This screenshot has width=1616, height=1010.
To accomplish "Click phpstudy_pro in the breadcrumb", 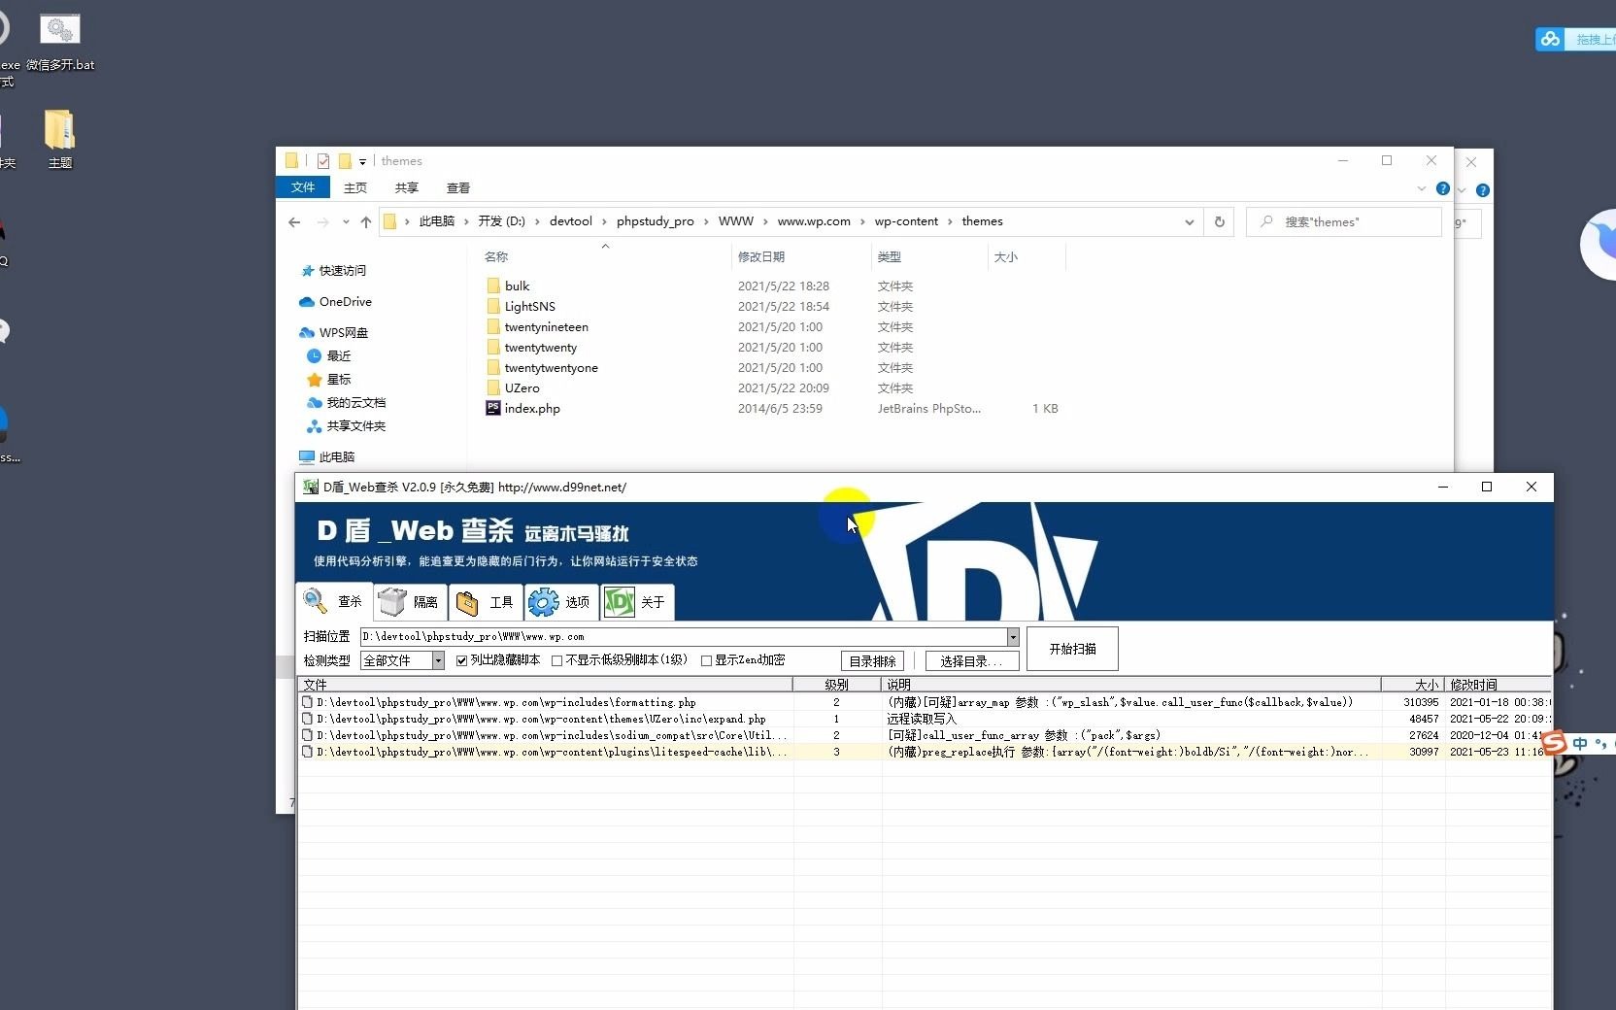I will click(x=655, y=221).
